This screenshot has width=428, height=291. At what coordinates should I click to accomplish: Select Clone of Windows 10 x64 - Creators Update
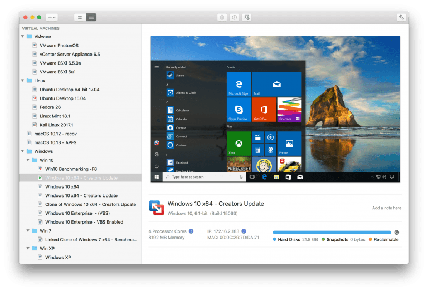[80, 204]
